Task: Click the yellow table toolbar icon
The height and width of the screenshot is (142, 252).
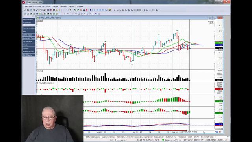Action: 109,10
